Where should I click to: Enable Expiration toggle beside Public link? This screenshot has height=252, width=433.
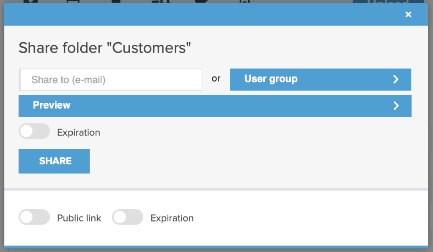pos(128,217)
